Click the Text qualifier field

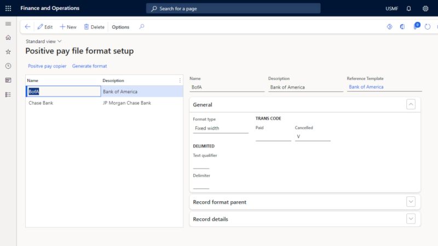pos(201,165)
